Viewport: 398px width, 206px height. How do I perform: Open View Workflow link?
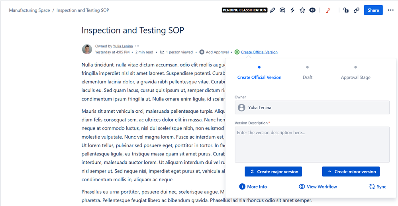[x=318, y=186]
